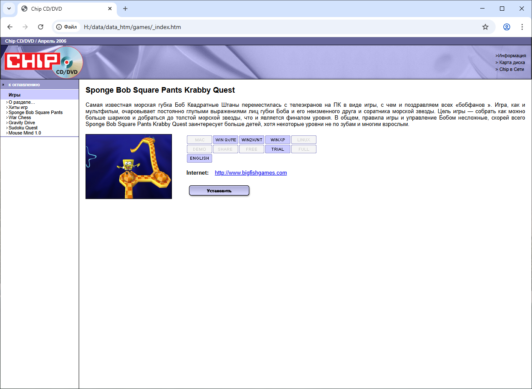Click the WIN 9x/ME platform badge
Image resolution: width=532 pixels, height=389 pixels.
click(226, 140)
